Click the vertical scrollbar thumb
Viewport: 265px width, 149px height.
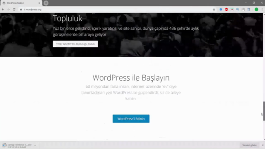[264, 111]
